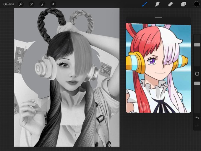
Task: Select the Brush tool
Action: point(145,4)
